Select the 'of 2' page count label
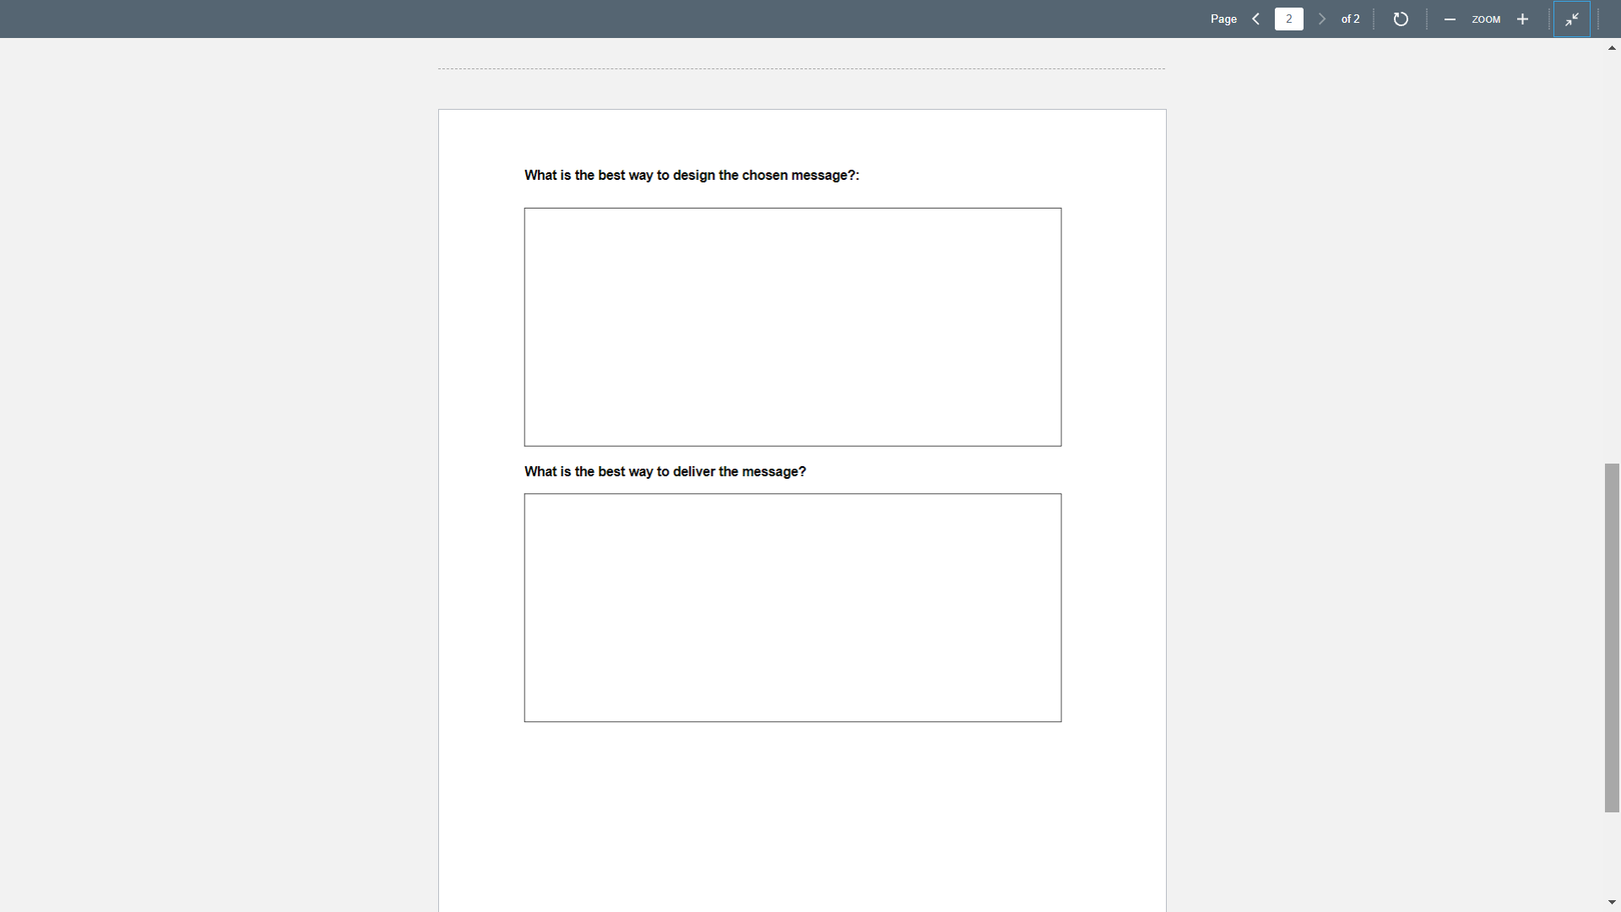The height and width of the screenshot is (912, 1621). (1349, 19)
